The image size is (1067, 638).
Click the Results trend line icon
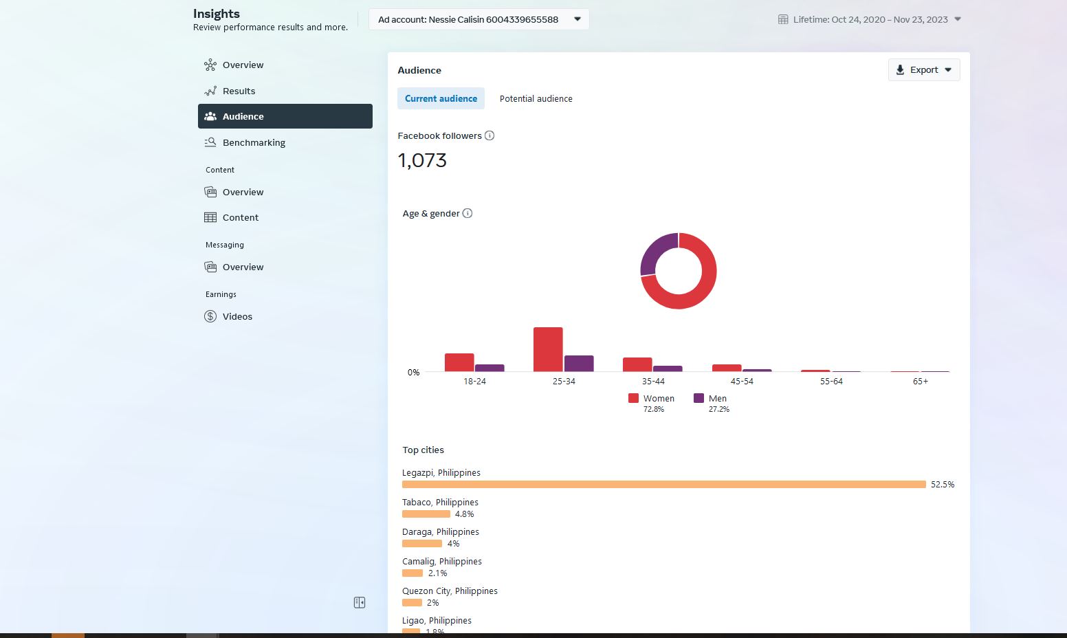pyautogui.click(x=210, y=91)
